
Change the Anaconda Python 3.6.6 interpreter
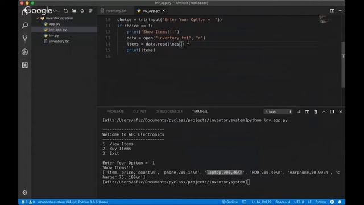click(x=73, y=202)
